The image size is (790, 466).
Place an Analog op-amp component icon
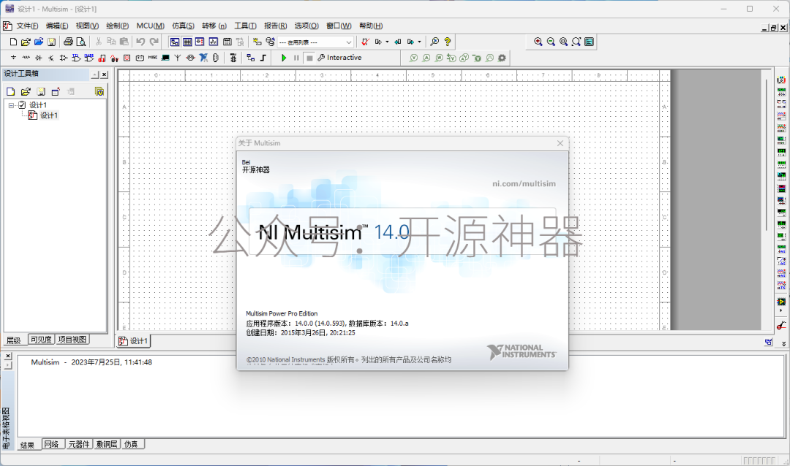[x=64, y=58]
